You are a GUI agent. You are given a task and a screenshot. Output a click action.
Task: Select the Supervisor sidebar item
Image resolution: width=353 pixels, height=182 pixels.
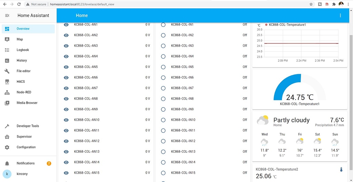coord(28,137)
